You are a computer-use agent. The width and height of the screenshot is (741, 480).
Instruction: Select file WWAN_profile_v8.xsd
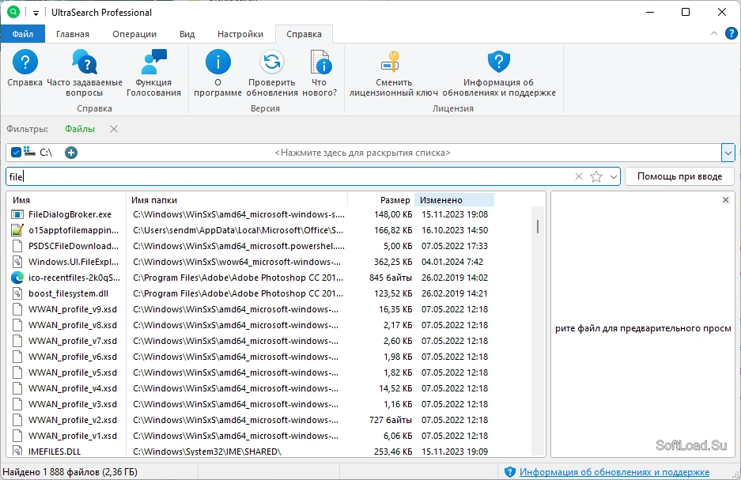[72, 325]
